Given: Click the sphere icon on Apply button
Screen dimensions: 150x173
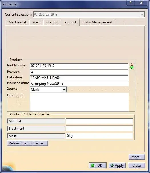Looking at the screenshot, I should pos(112,165).
